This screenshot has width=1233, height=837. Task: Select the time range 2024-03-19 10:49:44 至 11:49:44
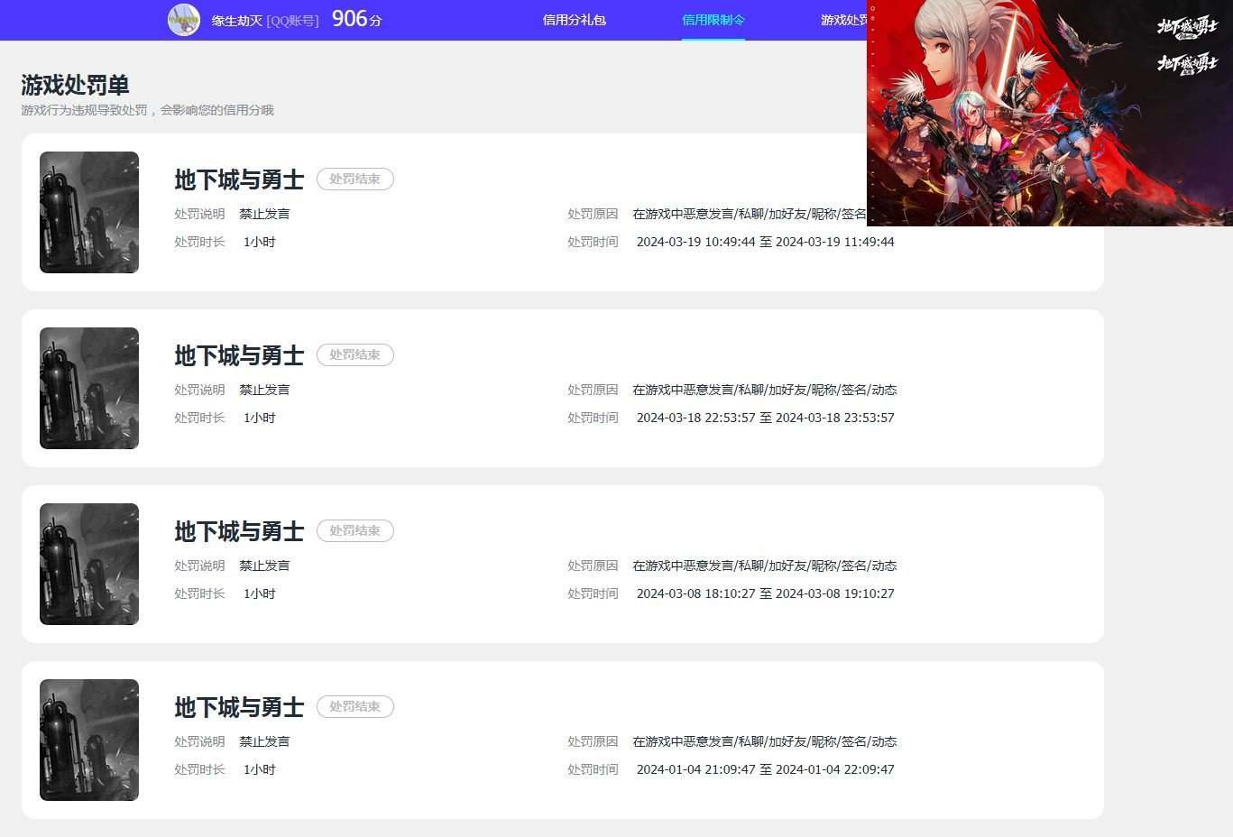[x=765, y=242]
